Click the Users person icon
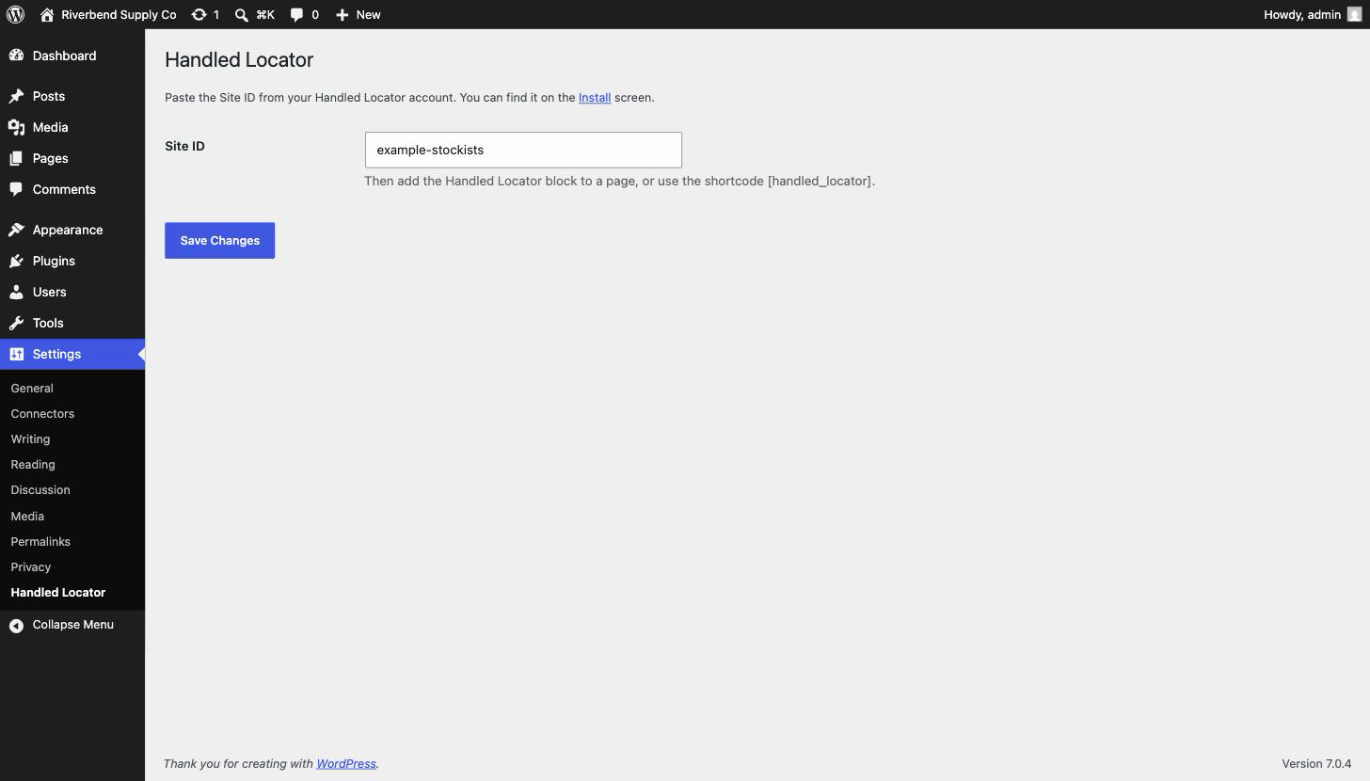The width and height of the screenshot is (1370, 781). (16, 292)
